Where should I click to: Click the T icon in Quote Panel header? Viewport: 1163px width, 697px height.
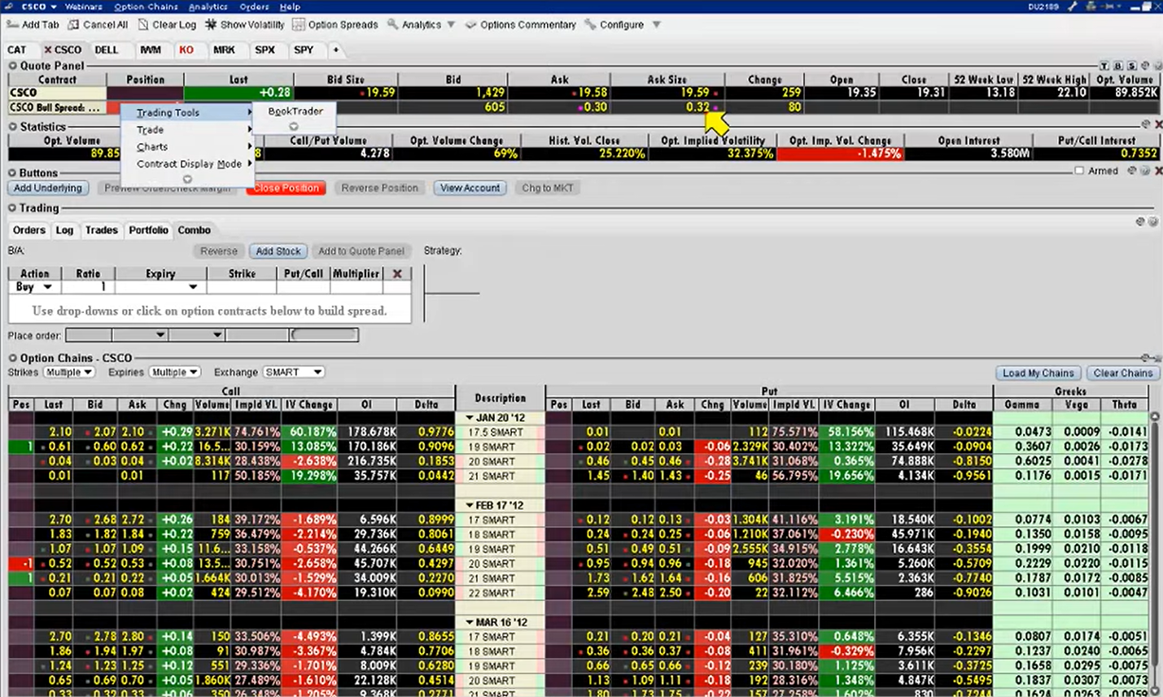(x=1104, y=66)
